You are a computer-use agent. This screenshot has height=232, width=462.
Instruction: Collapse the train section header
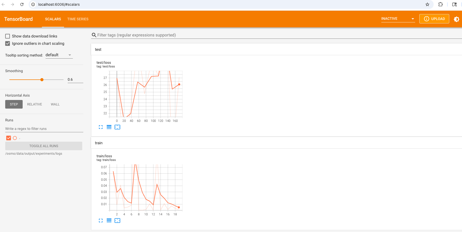click(x=99, y=143)
